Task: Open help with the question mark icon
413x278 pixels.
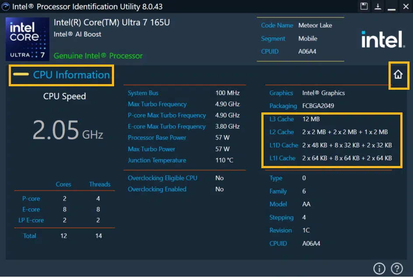Action: tap(396, 268)
